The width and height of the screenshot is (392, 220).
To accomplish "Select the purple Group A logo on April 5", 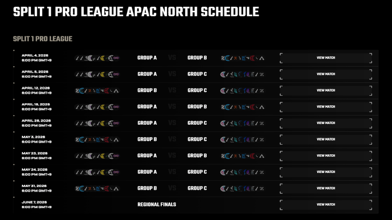I will coord(116,74).
